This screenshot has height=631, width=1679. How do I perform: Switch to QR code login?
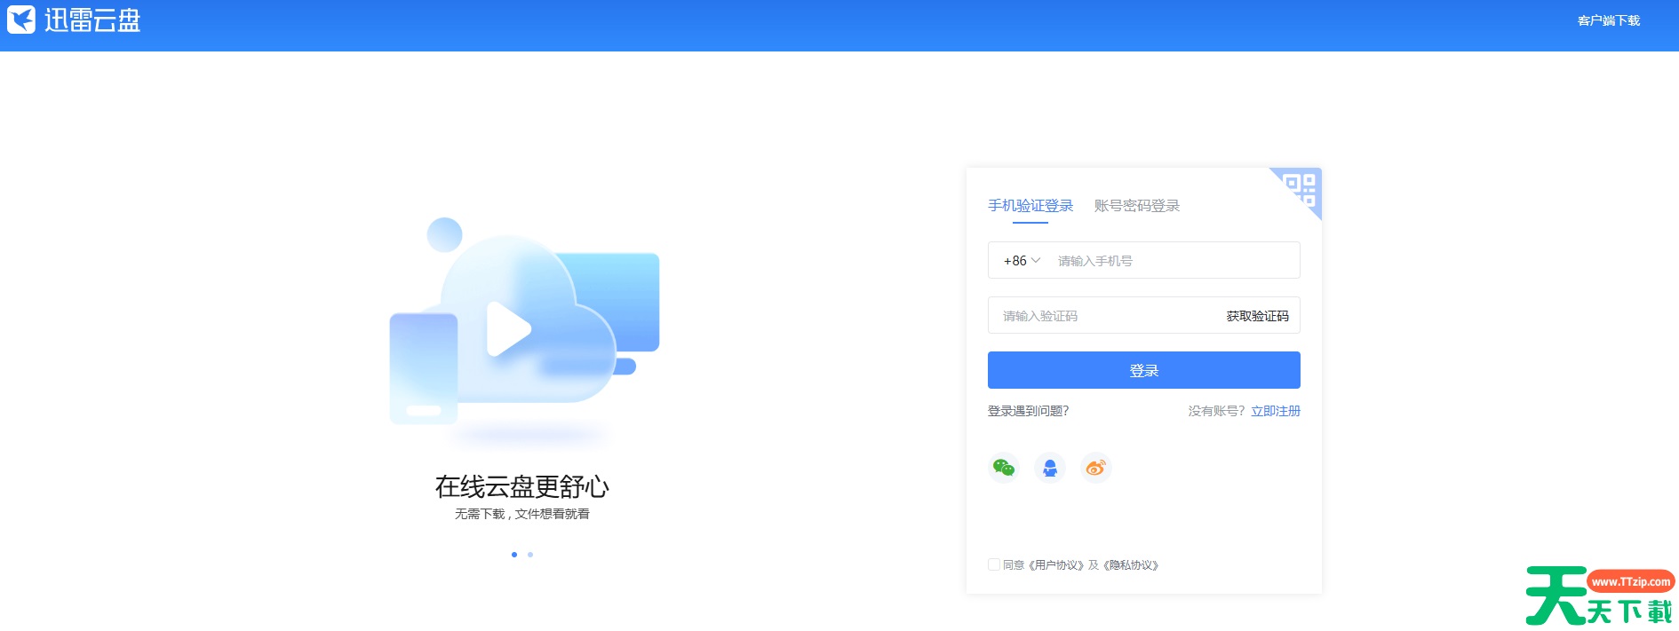(1301, 187)
